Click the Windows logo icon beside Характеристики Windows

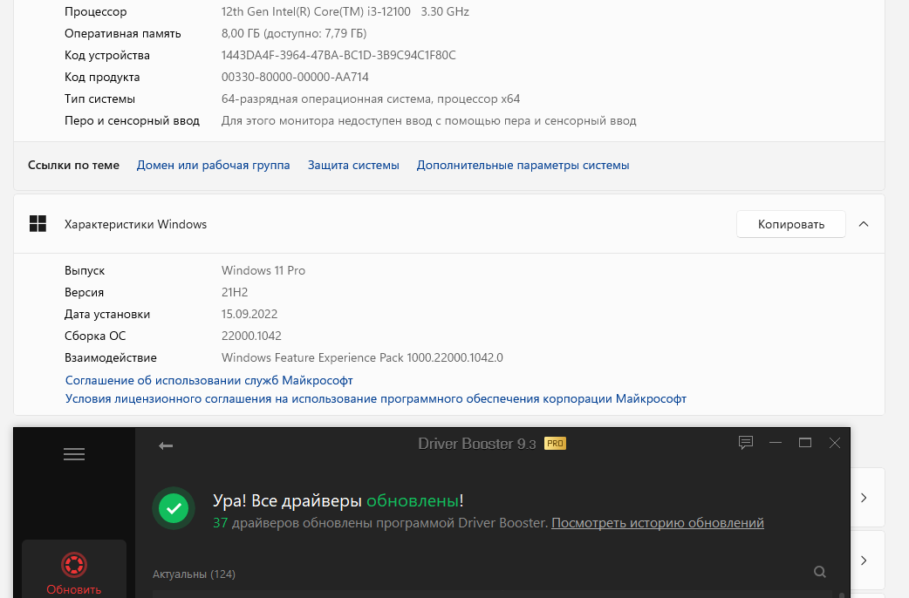pos(38,224)
